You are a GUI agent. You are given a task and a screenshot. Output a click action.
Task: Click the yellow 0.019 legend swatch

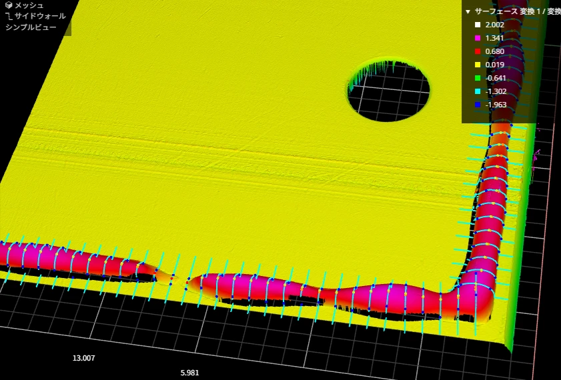coord(478,65)
